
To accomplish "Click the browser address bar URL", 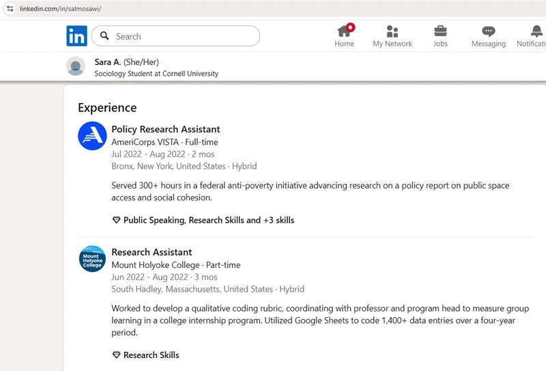I will tap(61, 9).
